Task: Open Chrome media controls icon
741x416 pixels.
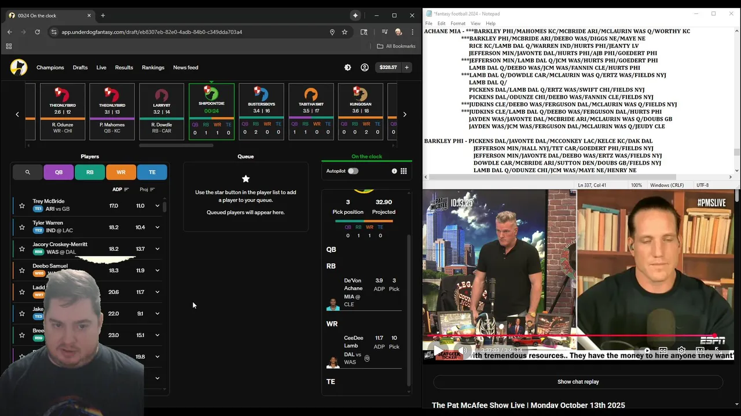Action: click(x=384, y=32)
